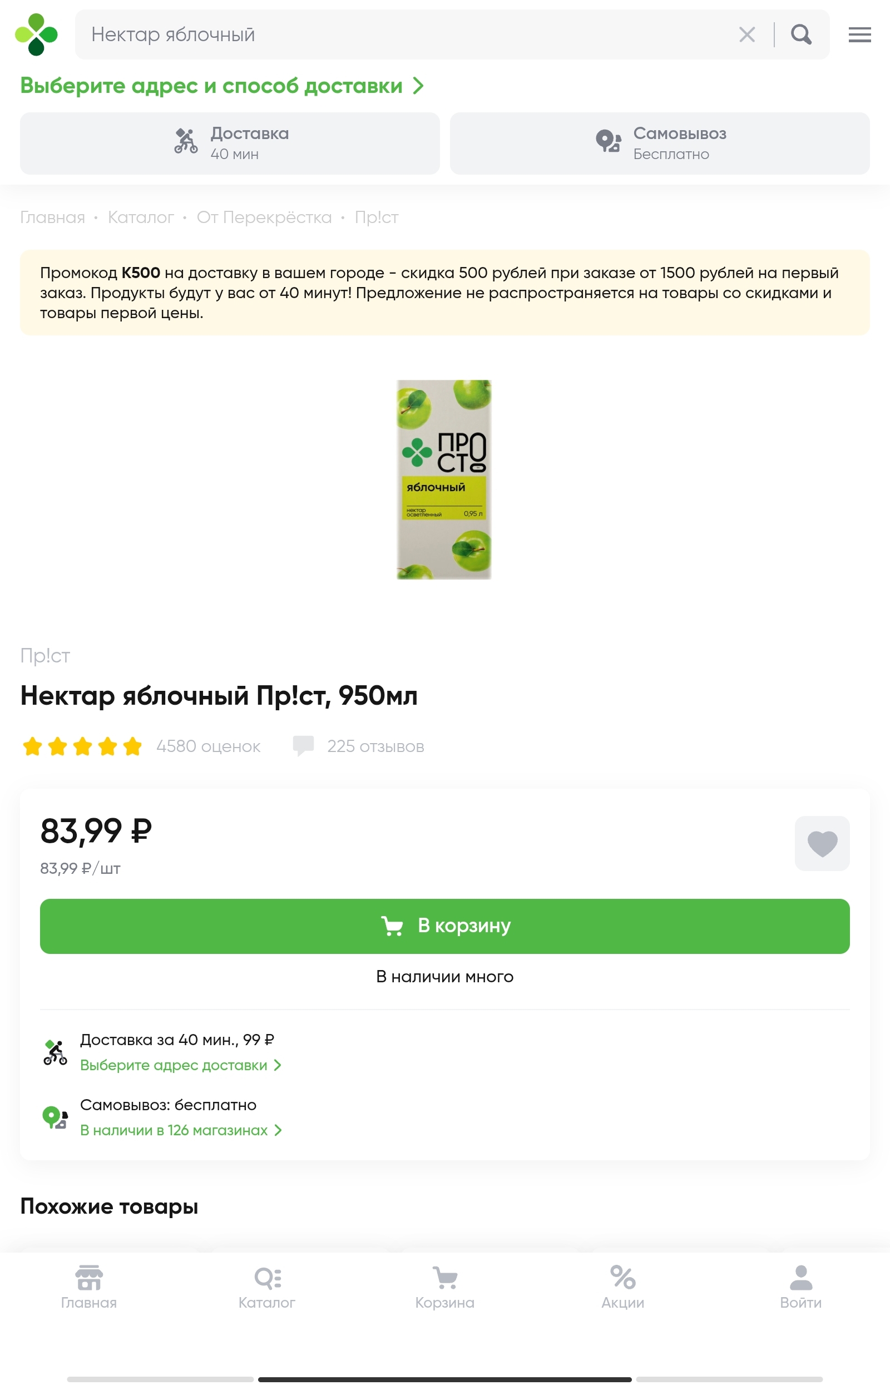Open Каталог tab in bottom navigation

pos(267,1287)
